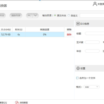Screen dimensions: 104x104
Task: Enable the 合并为一个文件 checkbox
Action: pyautogui.click(x=77, y=78)
